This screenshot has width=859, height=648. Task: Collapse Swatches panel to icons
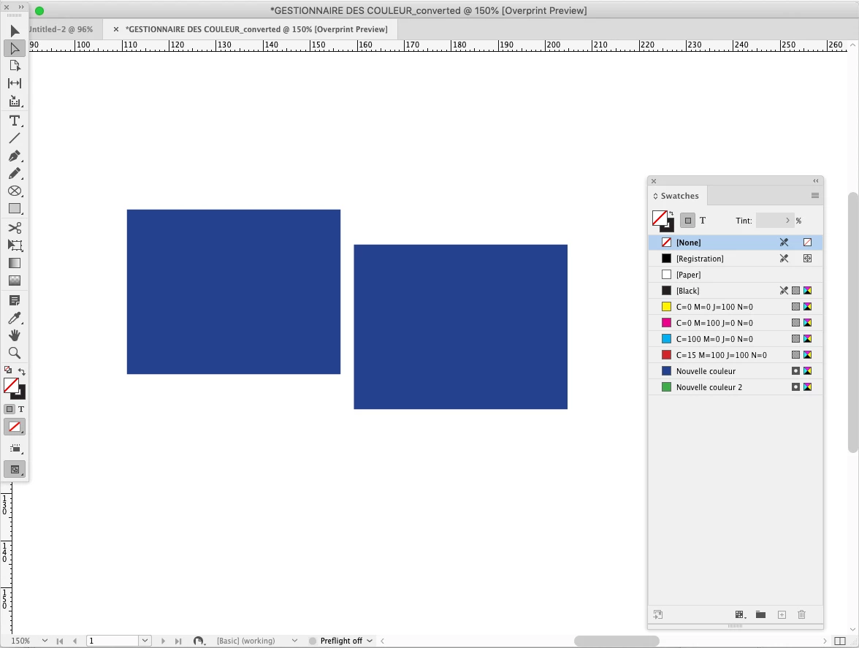point(816,180)
